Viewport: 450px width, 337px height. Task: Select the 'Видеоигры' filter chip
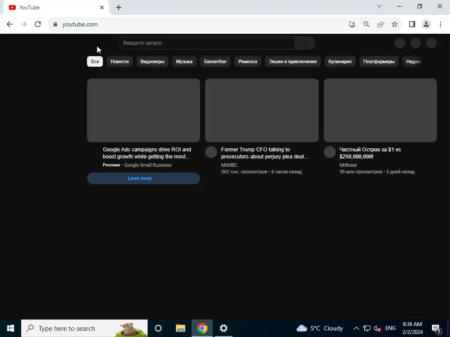click(152, 61)
